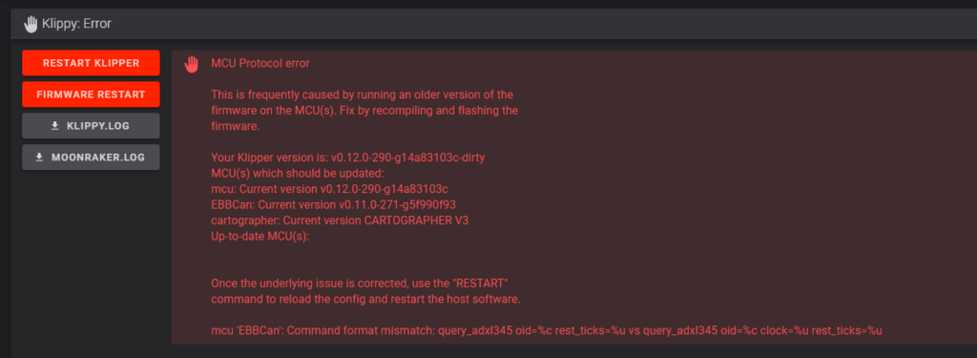Image resolution: width=977 pixels, height=358 pixels.
Task: Restart Klipper using the red button
Action: pyautogui.click(x=91, y=63)
